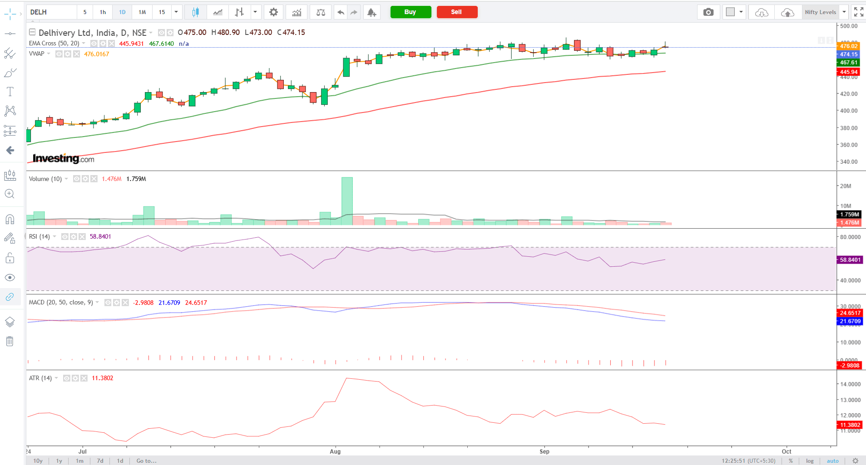Choose the trend line drawing tool
Viewport: 866px width, 465px height.
coord(10,34)
